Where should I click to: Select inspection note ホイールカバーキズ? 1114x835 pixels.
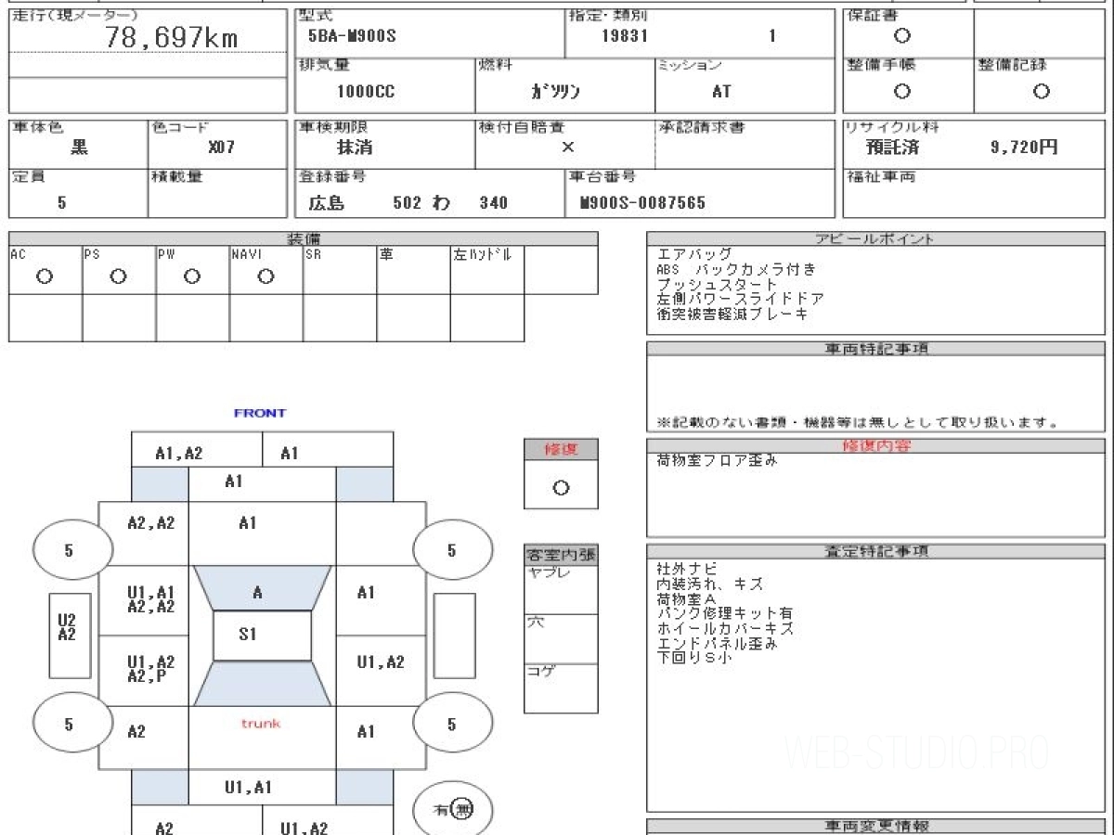pos(725,628)
